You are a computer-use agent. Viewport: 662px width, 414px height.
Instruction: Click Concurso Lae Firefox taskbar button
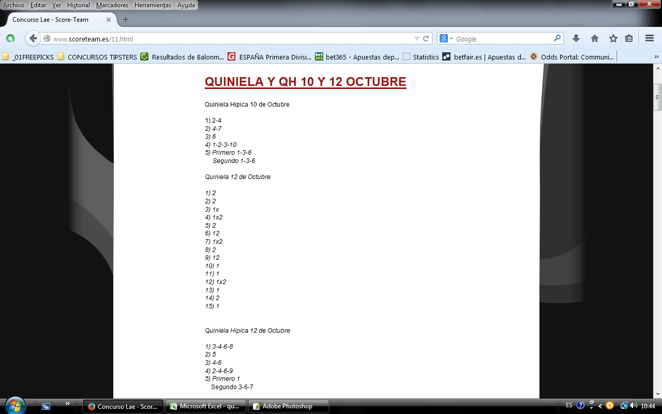pyautogui.click(x=123, y=406)
